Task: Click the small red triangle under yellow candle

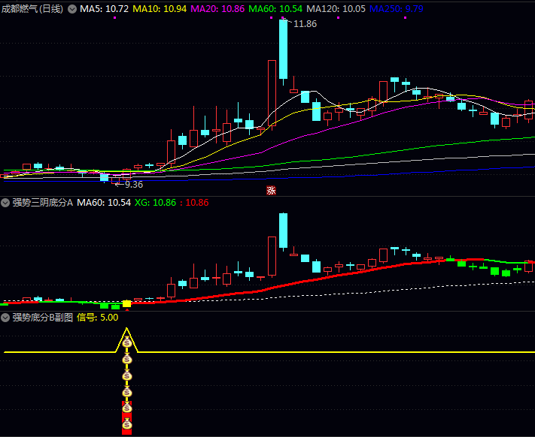Action: point(126,309)
